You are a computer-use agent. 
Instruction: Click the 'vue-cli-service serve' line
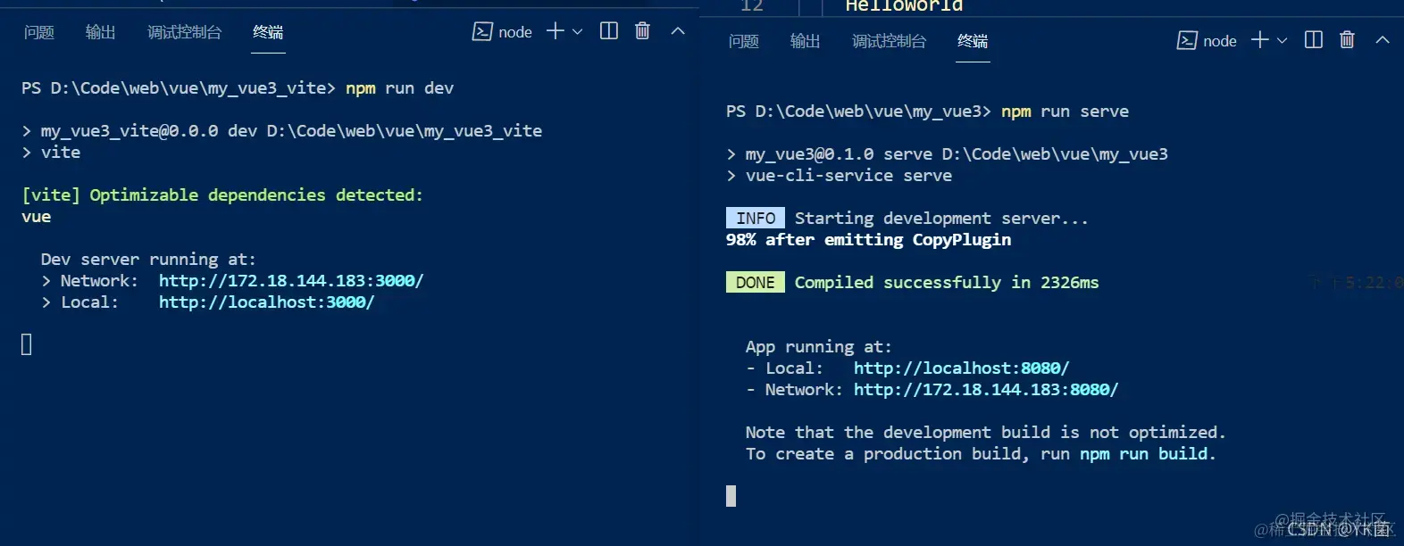point(840,176)
